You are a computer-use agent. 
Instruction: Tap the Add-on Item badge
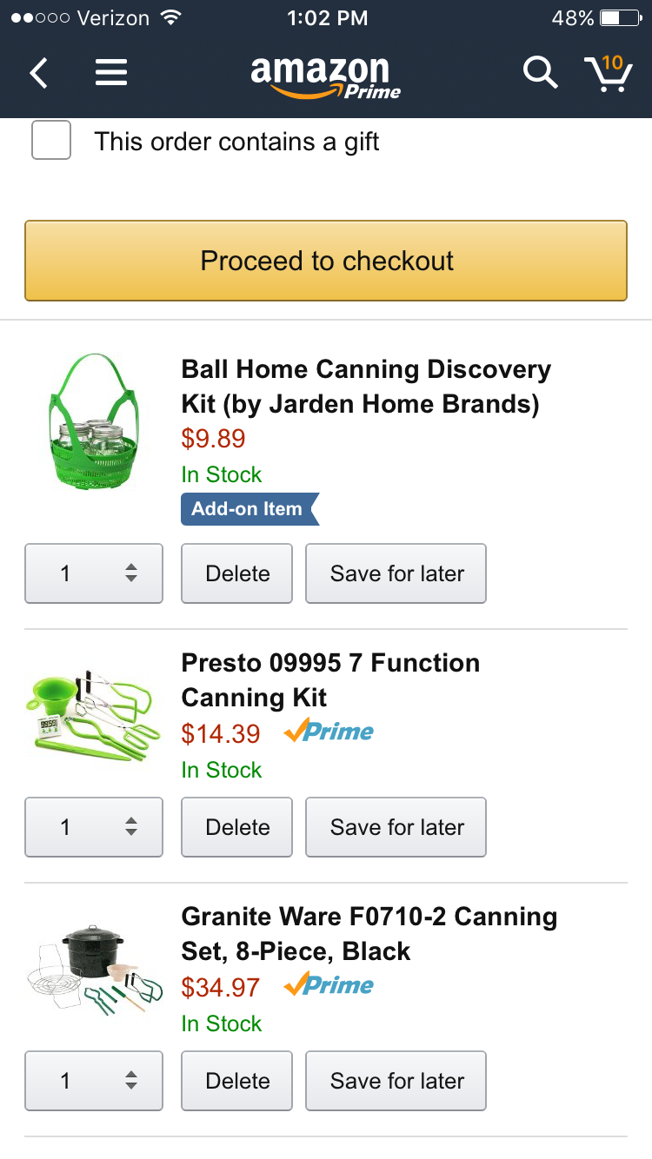249,509
